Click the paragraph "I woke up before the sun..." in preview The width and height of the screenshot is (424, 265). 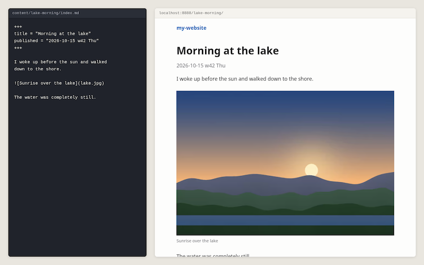point(245,78)
